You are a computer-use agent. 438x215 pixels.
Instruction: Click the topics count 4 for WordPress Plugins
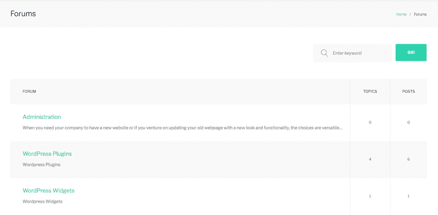(x=370, y=160)
